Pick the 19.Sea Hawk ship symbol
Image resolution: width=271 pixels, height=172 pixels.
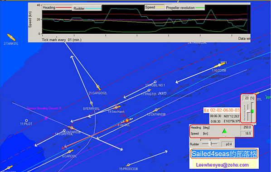[116, 107]
